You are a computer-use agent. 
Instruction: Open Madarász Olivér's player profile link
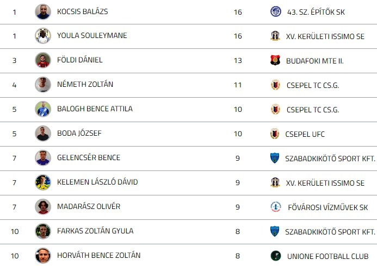coord(89,206)
